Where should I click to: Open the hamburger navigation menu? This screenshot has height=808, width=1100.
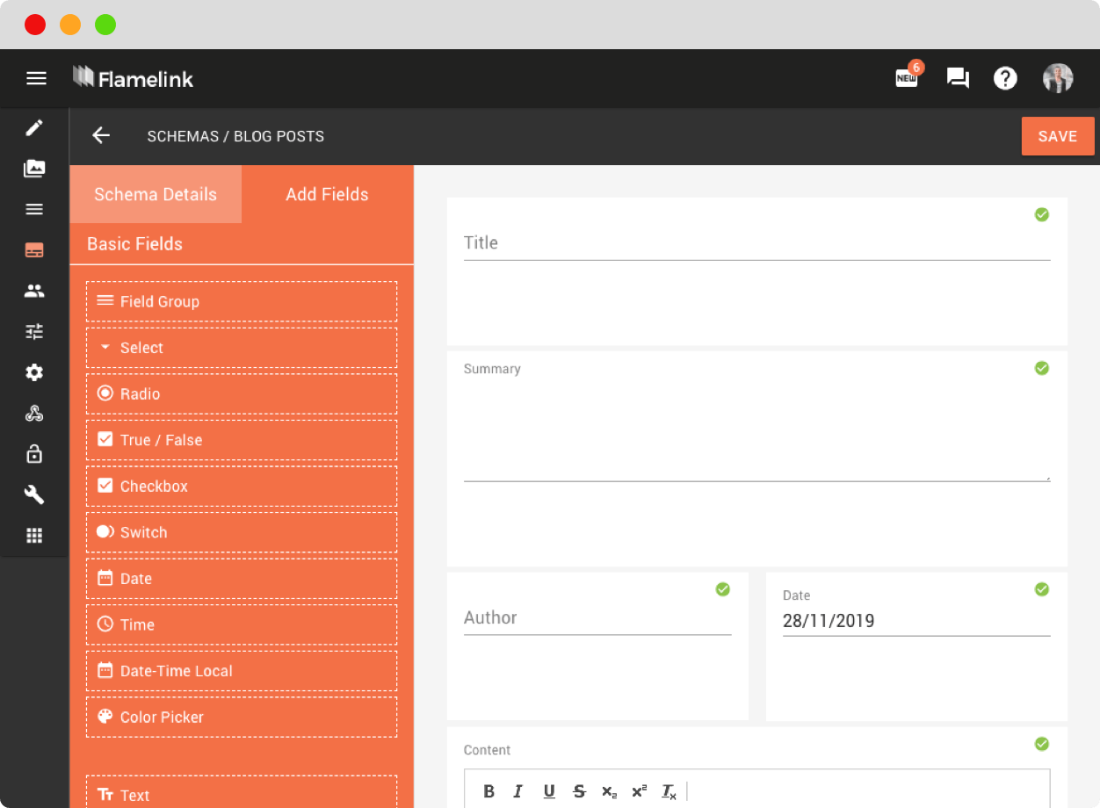(36, 78)
